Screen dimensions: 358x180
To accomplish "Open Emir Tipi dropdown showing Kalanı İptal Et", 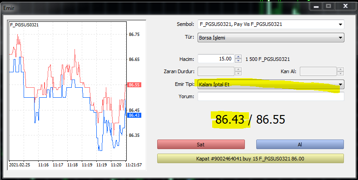I will point(271,84).
